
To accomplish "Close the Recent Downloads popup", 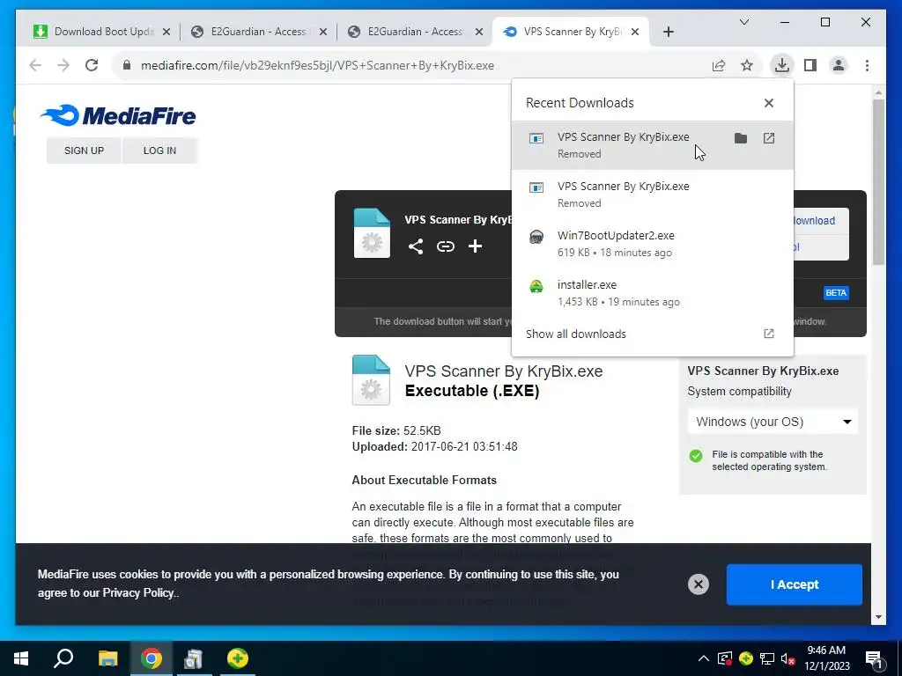I will tap(768, 103).
